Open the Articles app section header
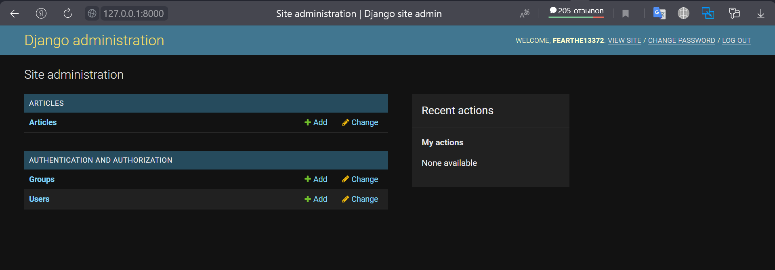Image resolution: width=775 pixels, height=270 pixels. [x=46, y=103]
